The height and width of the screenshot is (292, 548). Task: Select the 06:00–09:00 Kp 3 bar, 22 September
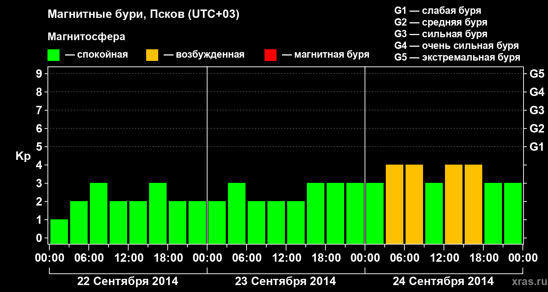[x=99, y=213]
